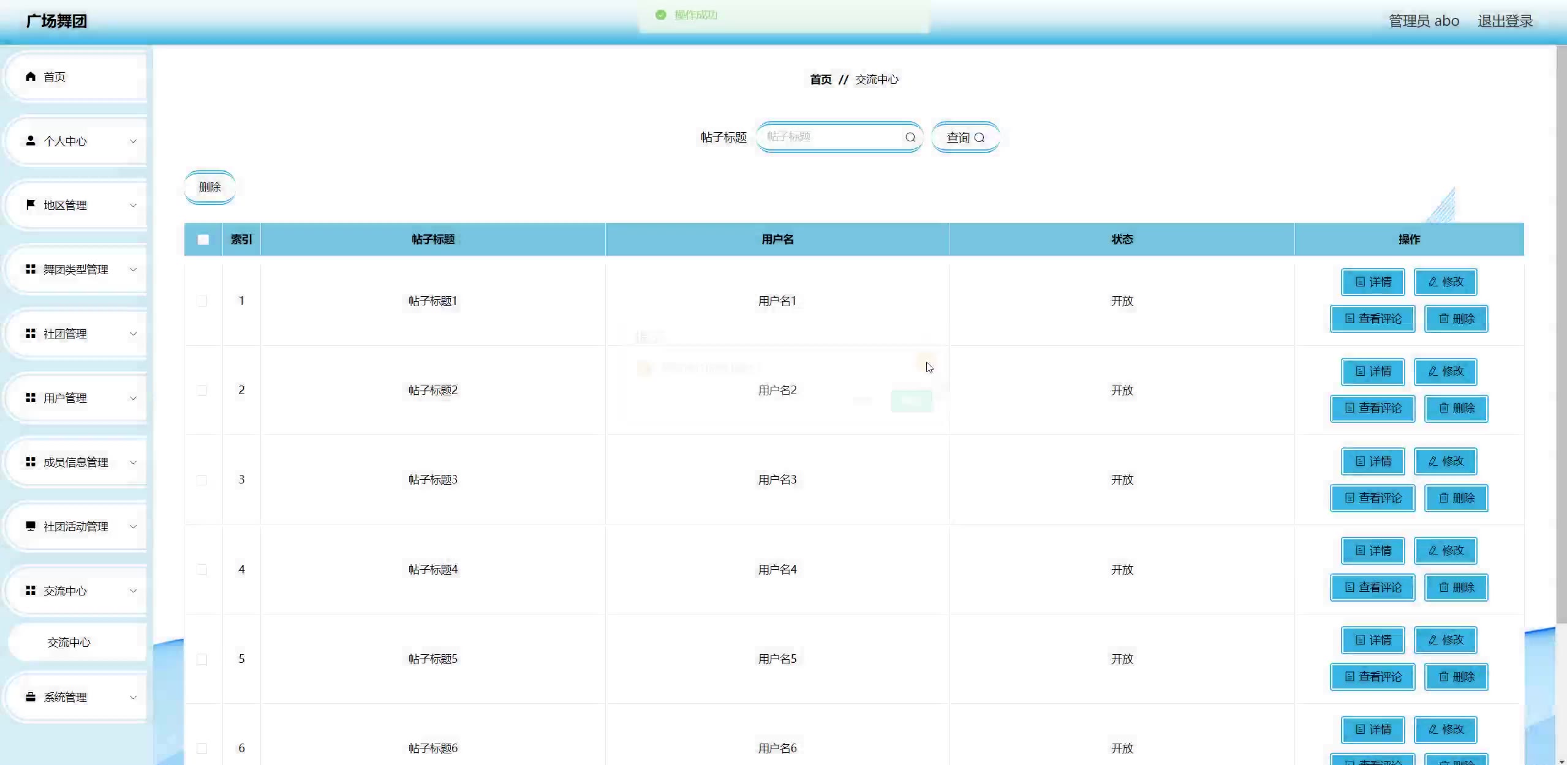
Task: Click the magnifier icon inside 帖子标题 search box
Action: 910,137
